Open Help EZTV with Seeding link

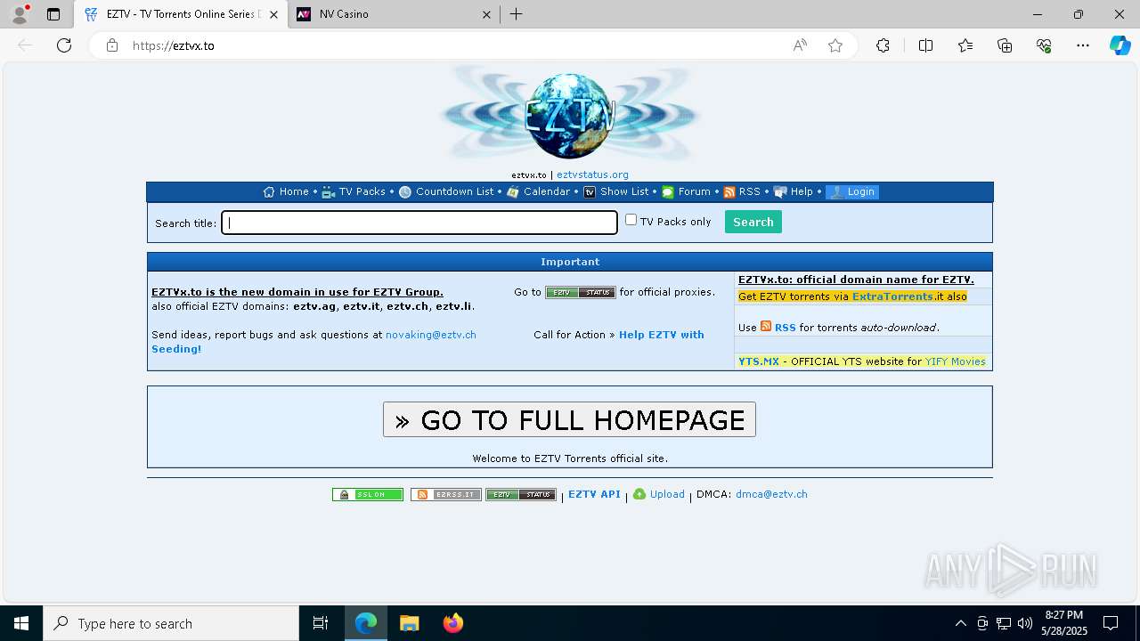pos(661,335)
